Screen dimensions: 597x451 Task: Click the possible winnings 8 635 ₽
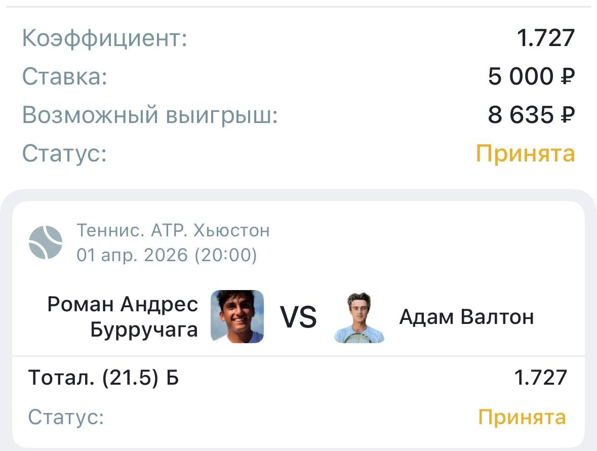[x=531, y=115]
